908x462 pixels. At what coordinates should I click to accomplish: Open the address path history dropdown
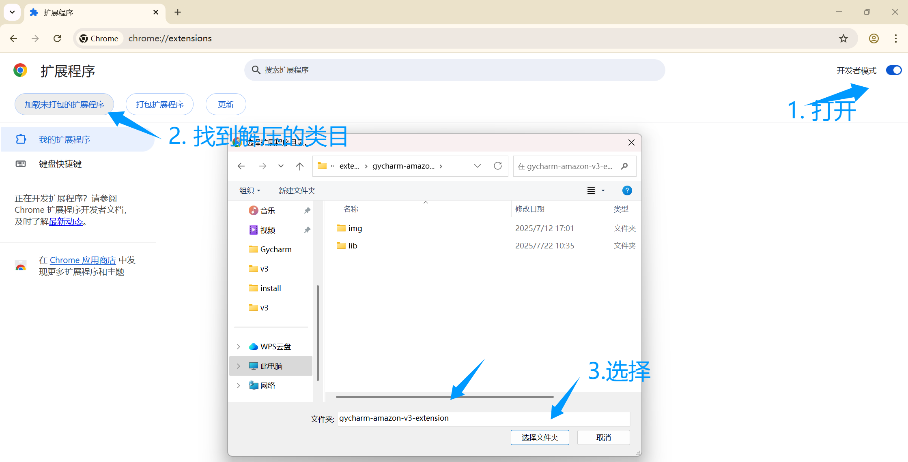(478, 166)
